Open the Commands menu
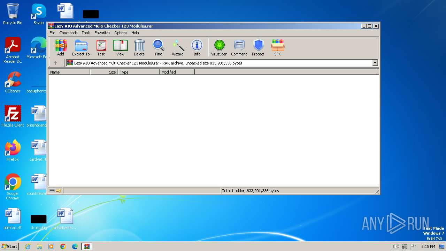Image resolution: width=446 pixels, height=251 pixels. [x=68, y=33]
